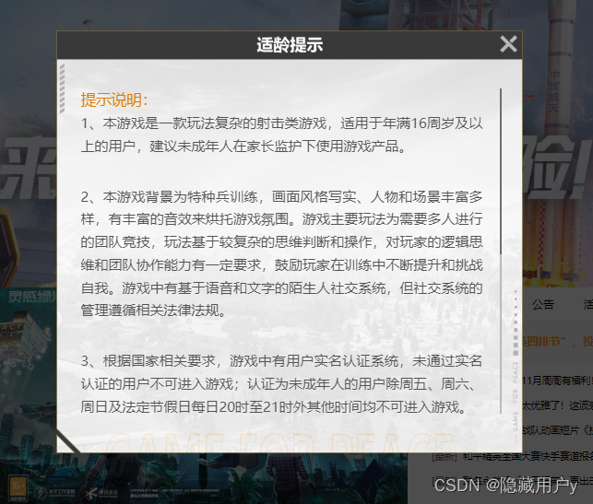
Task: Open the news link starting with 11月周周有福利
Action: (x=557, y=381)
